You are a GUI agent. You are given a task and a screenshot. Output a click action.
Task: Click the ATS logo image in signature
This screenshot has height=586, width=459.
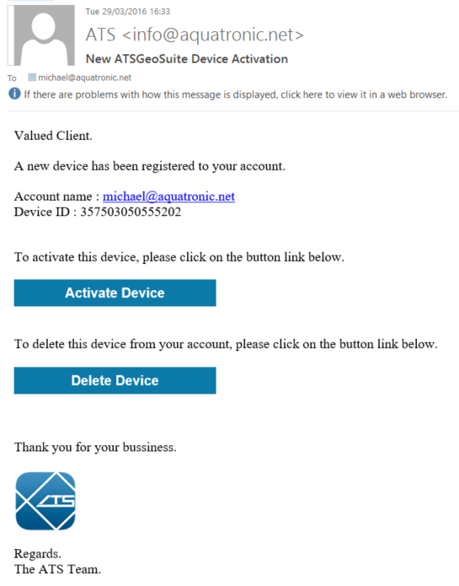[x=45, y=501]
